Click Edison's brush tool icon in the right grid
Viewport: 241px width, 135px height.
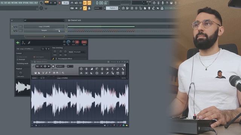[107, 73]
